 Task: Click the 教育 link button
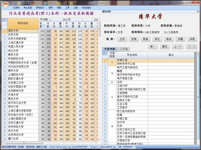146,39
